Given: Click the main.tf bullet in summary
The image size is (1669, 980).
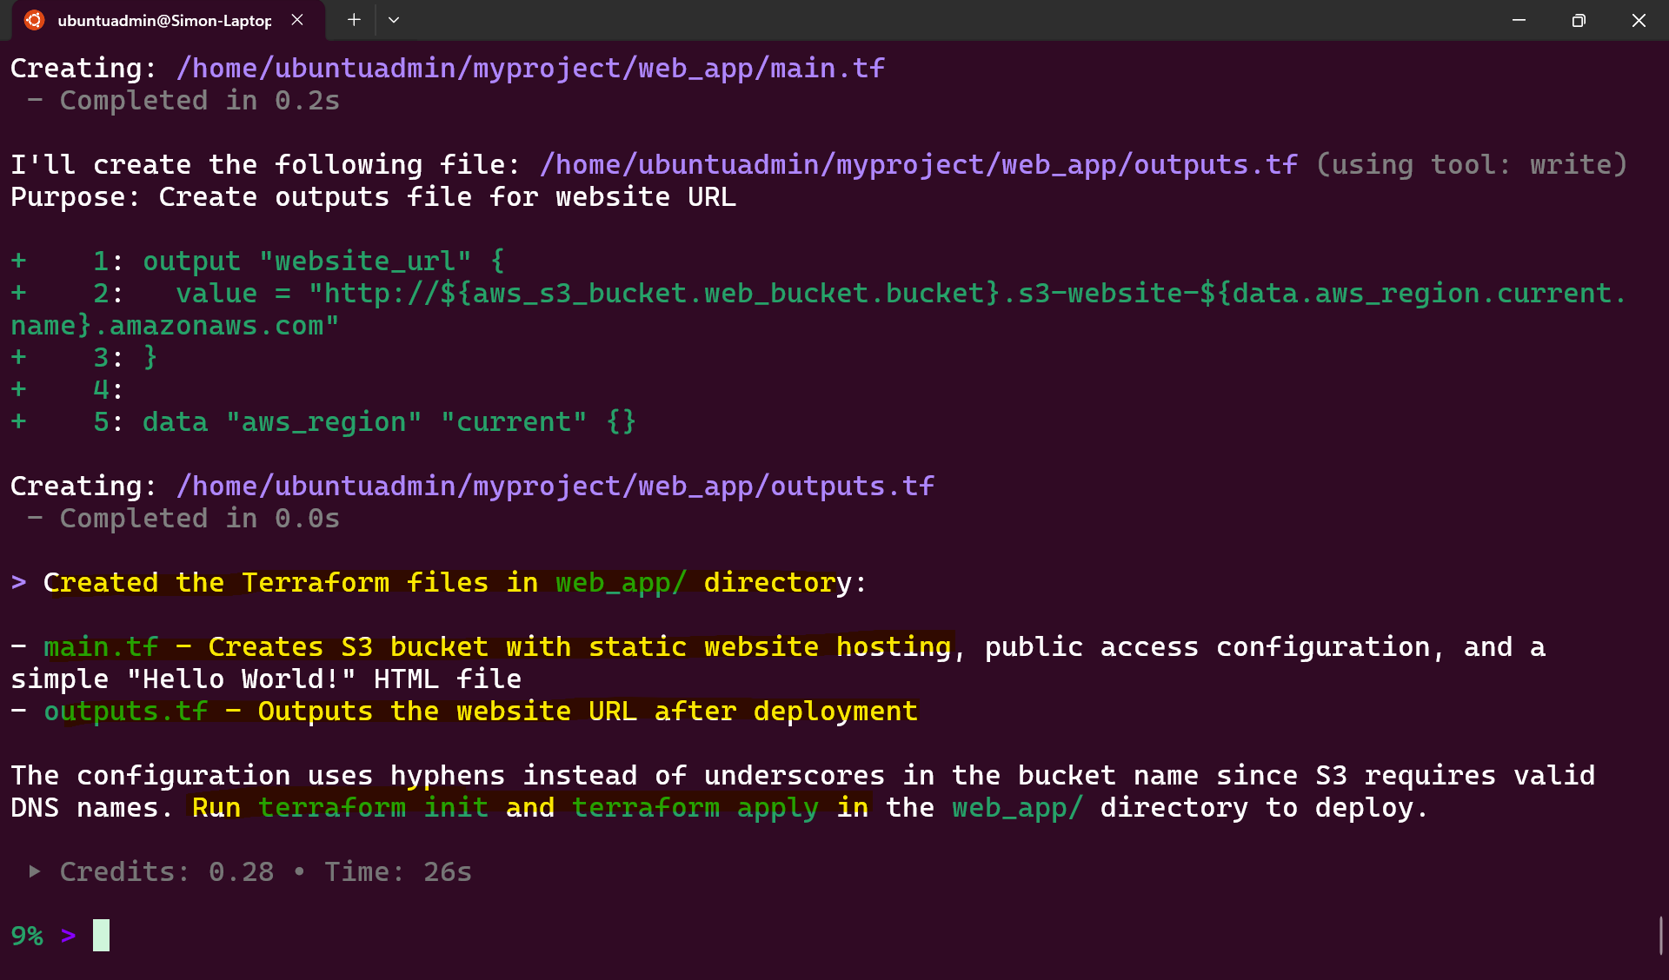Looking at the screenshot, I should coord(101,646).
